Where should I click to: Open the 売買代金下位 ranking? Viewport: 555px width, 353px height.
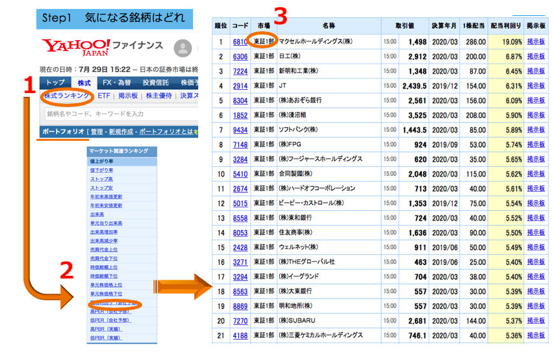tap(104, 259)
